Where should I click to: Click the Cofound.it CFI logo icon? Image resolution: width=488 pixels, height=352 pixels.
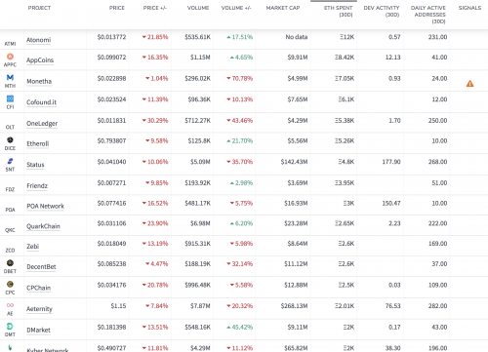[10, 98]
